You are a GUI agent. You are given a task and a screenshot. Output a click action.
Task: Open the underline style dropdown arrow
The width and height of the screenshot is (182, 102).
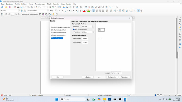click(x=68, y=11)
